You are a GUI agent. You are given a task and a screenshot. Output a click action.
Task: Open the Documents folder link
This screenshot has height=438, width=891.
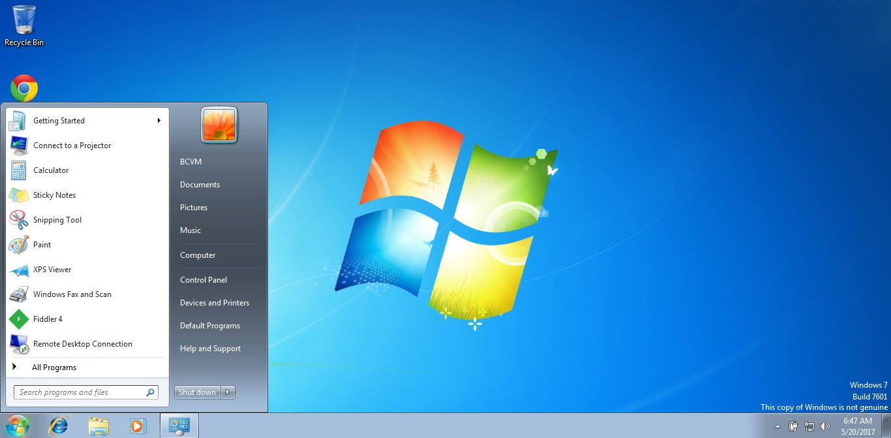pyautogui.click(x=199, y=184)
